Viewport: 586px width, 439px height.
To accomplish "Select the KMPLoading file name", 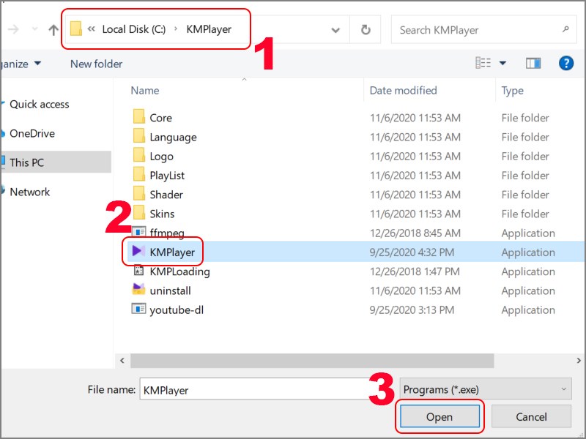I will (179, 271).
